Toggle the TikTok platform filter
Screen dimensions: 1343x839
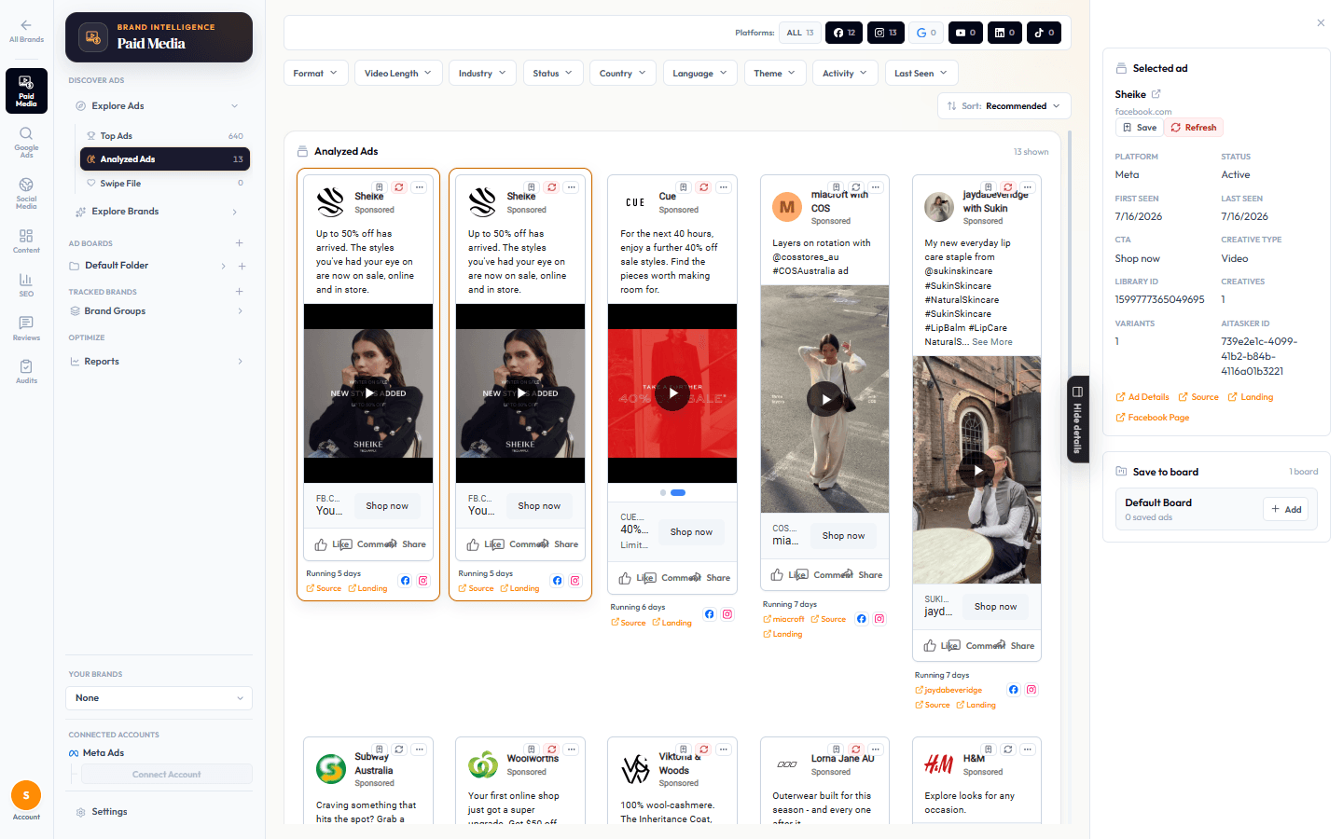pyautogui.click(x=1044, y=33)
